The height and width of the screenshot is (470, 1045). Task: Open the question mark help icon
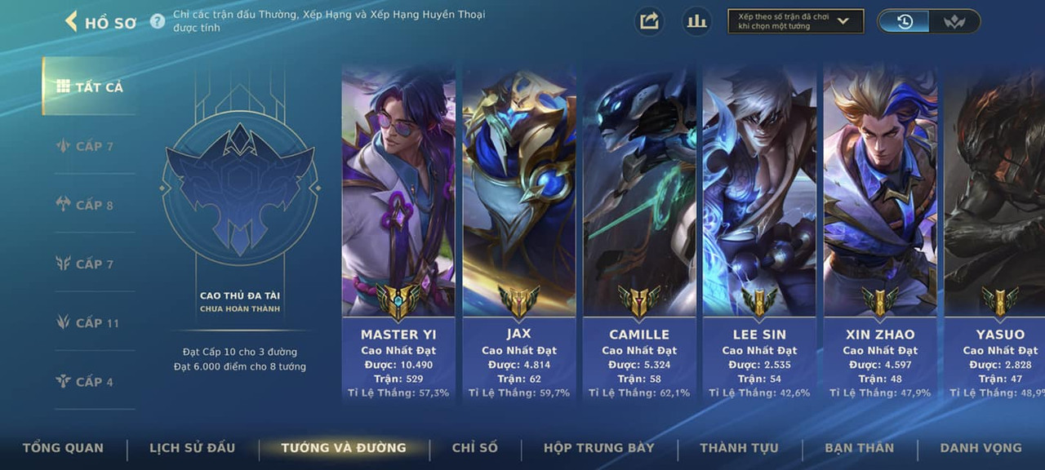pos(158,21)
